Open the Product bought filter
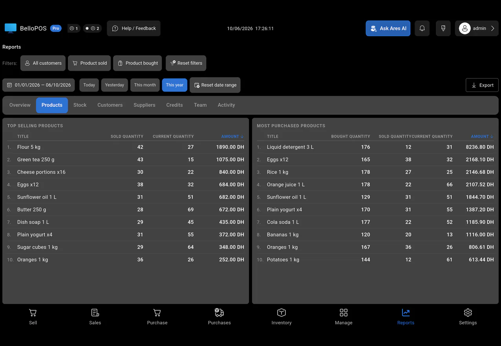 137,63
